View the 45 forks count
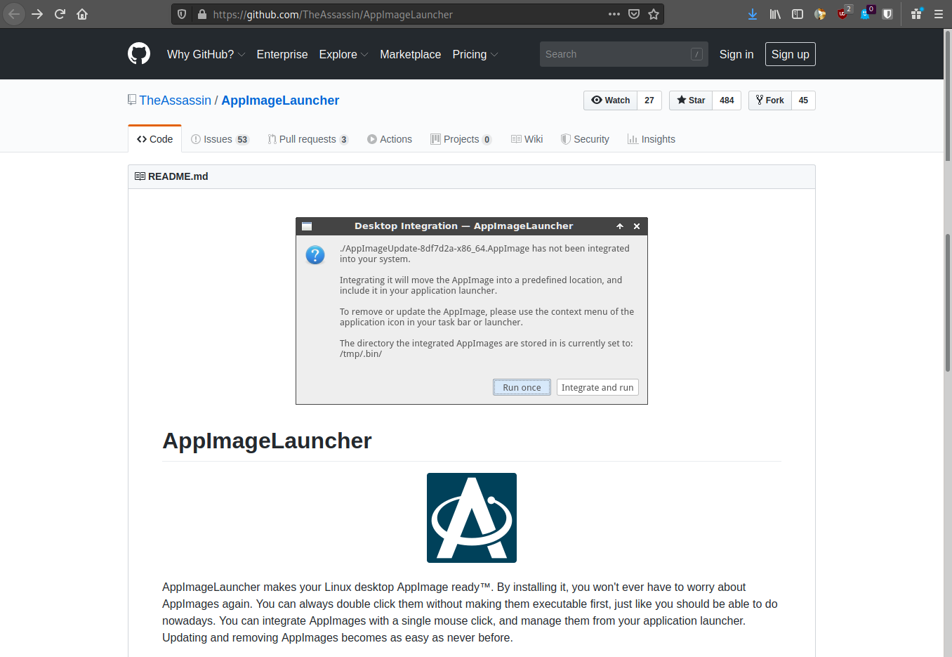 pos(803,100)
